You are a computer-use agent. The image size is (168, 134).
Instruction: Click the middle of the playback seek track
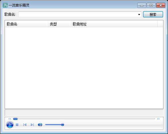84,119
